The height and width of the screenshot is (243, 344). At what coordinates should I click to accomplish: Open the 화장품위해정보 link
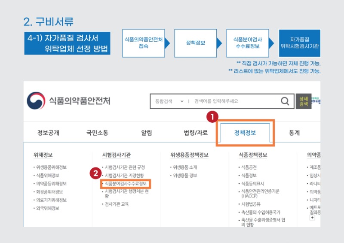49,192
